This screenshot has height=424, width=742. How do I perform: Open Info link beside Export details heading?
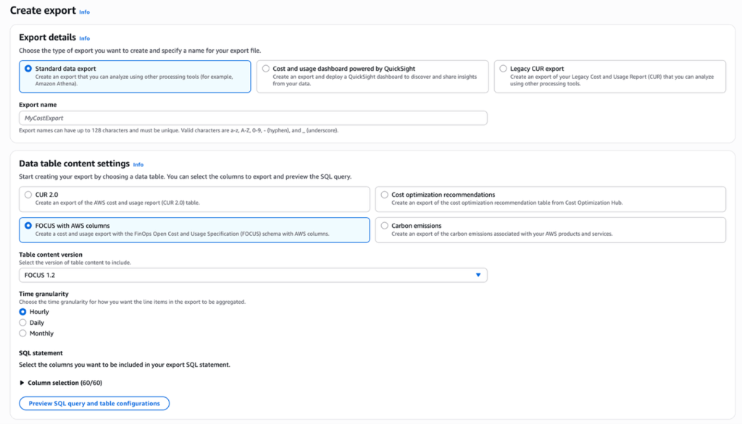tap(85, 38)
